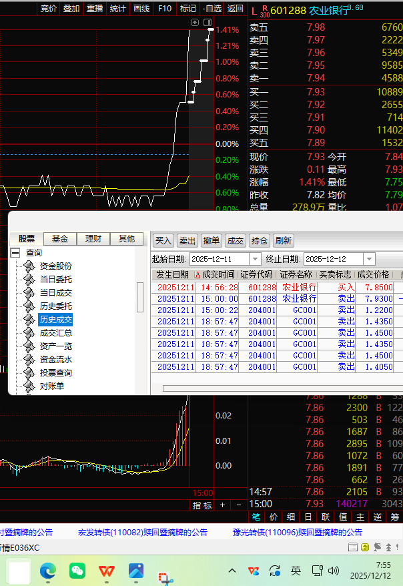Switch the 英 input method indicator
403x586 pixels.
pos(296,571)
